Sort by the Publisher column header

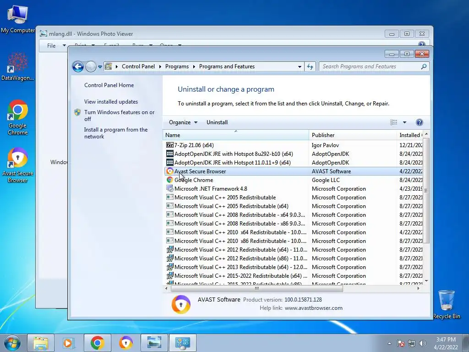353,135
